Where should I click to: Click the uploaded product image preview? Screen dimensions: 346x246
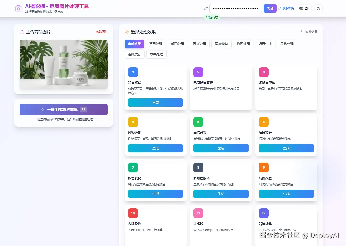coord(64,64)
